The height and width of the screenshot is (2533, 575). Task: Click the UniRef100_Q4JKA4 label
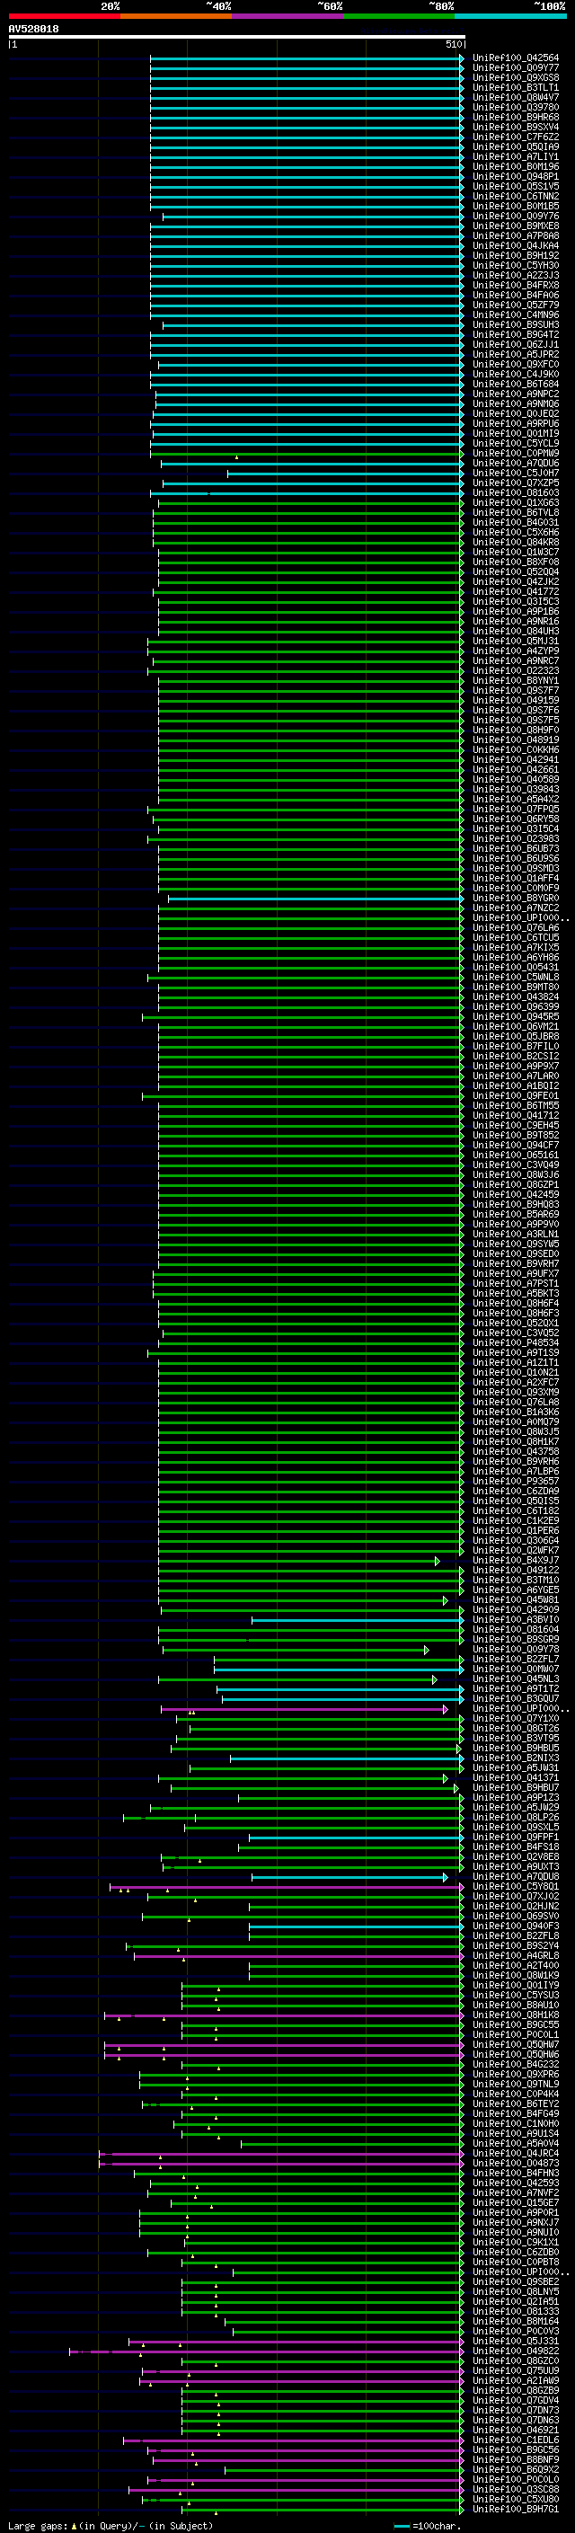click(x=515, y=246)
